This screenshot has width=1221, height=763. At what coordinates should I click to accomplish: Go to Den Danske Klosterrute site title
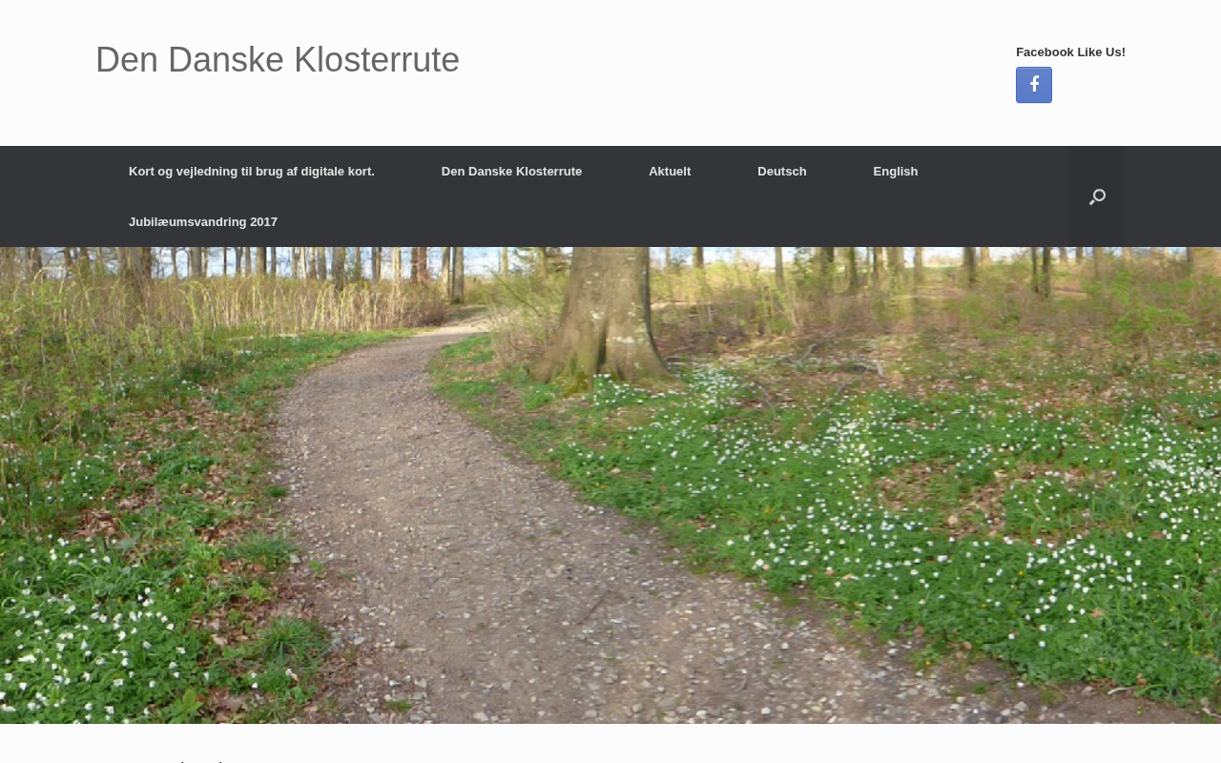click(x=278, y=60)
